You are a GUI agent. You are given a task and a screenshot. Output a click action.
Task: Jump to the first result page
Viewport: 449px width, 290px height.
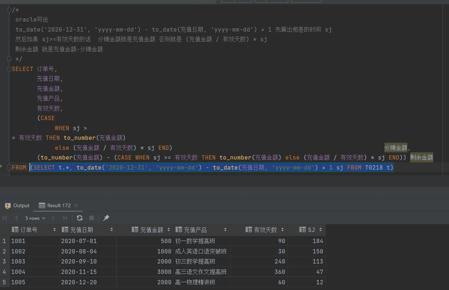coord(5,218)
